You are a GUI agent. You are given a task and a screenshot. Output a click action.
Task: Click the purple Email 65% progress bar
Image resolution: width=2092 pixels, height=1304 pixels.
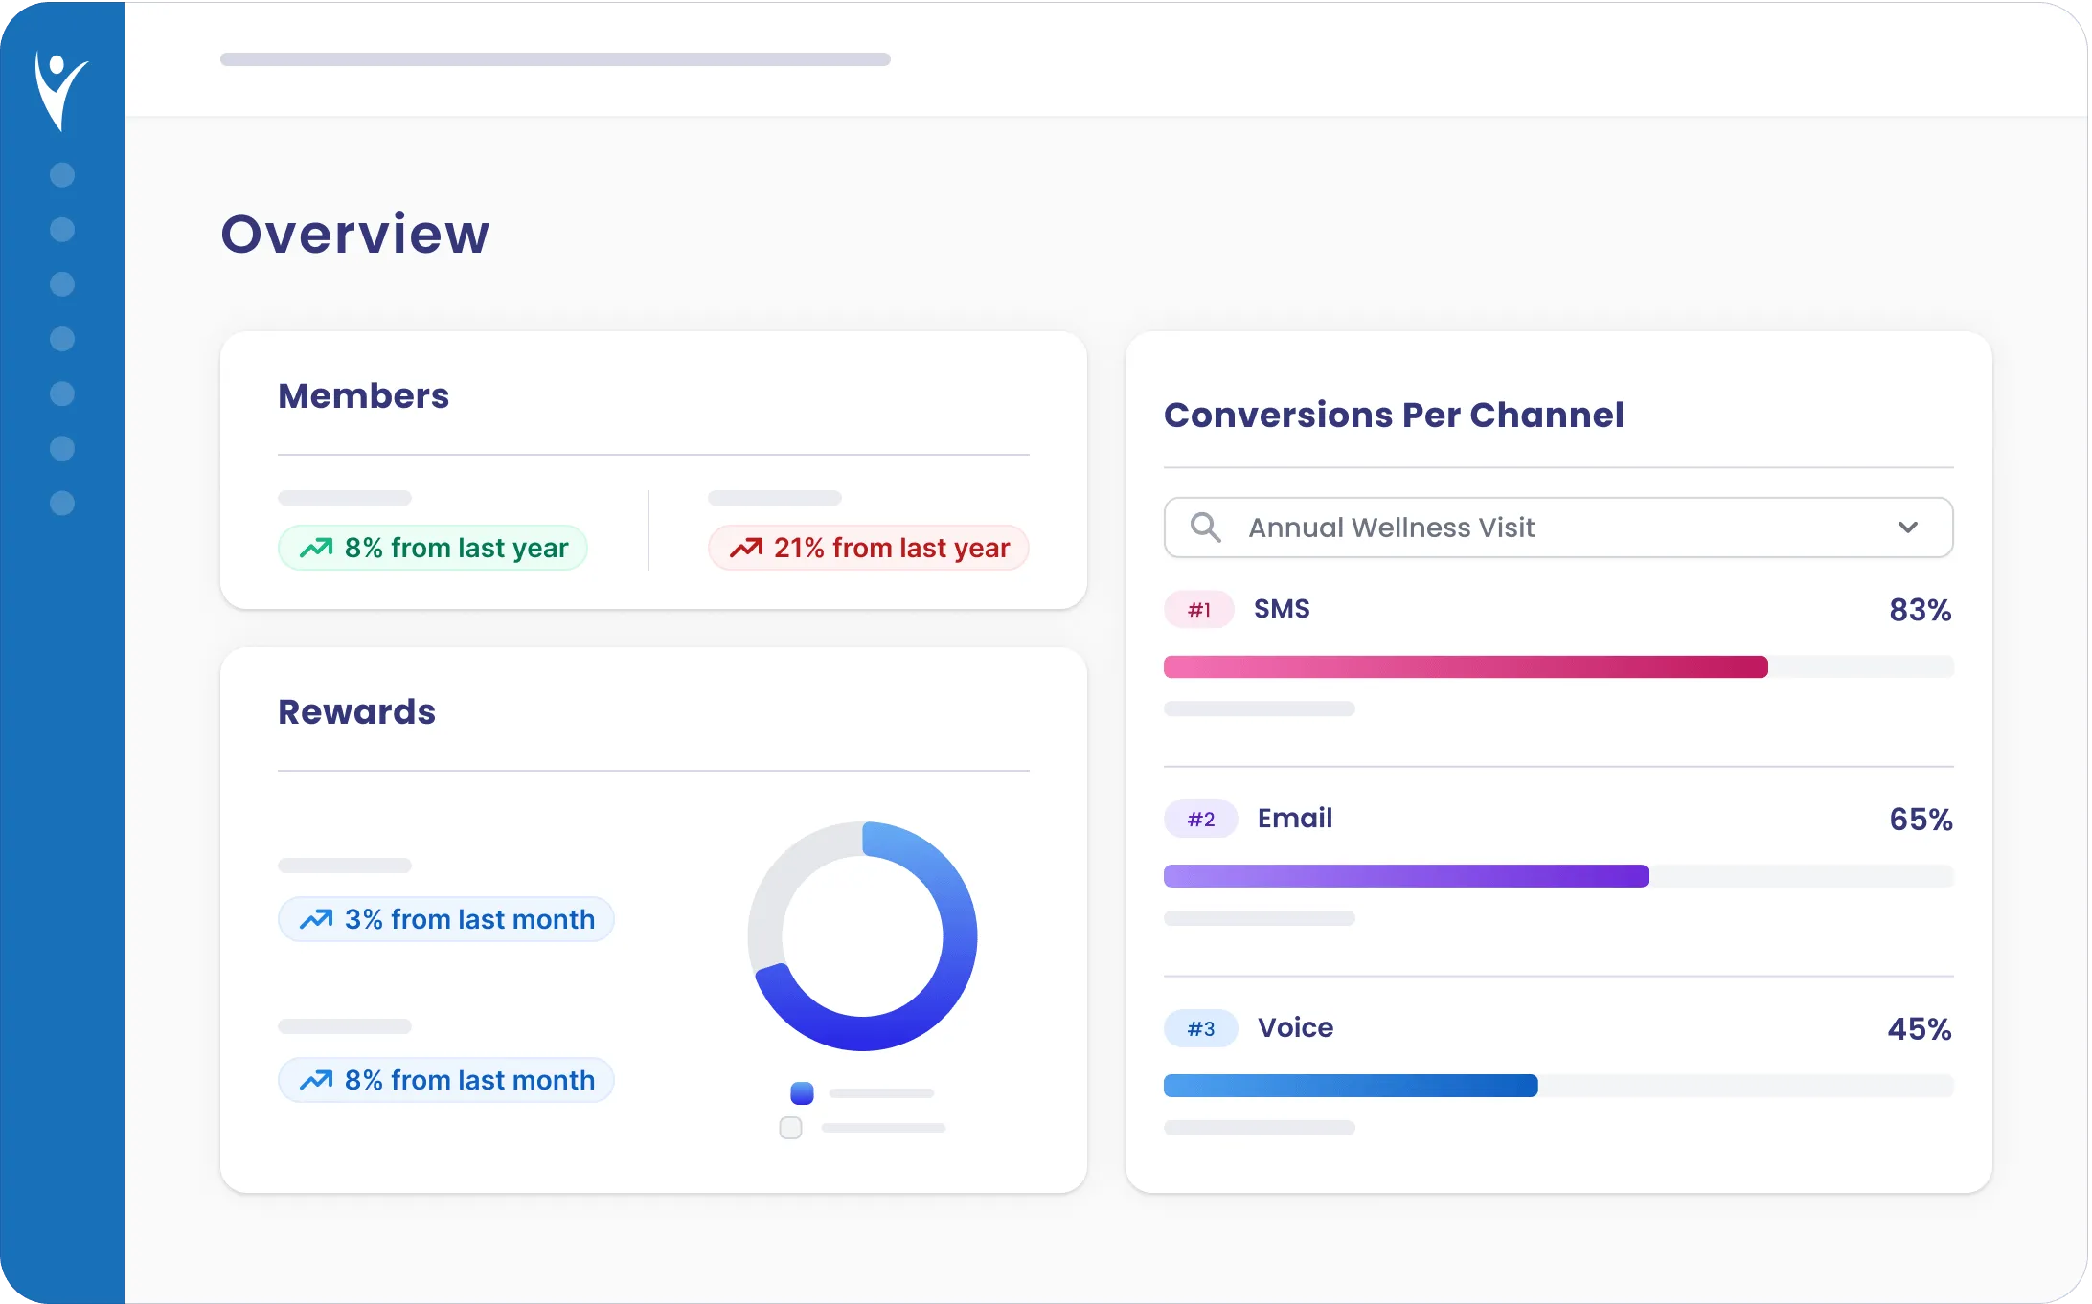pos(1406,876)
